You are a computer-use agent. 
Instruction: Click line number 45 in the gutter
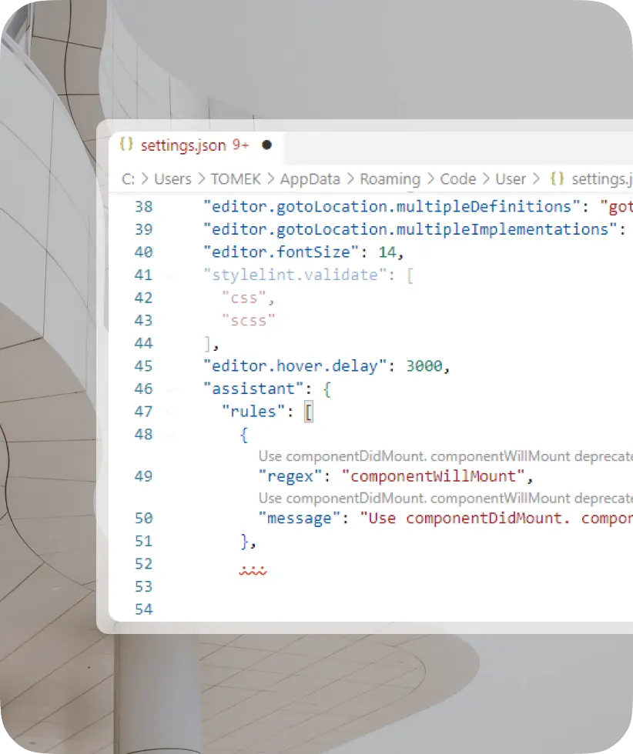(143, 366)
